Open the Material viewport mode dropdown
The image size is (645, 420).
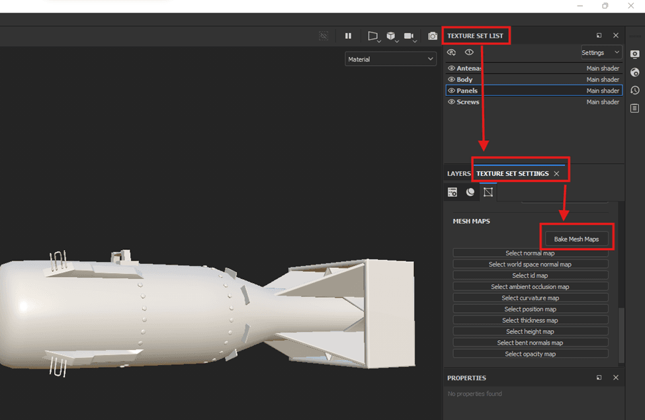click(390, 59)
